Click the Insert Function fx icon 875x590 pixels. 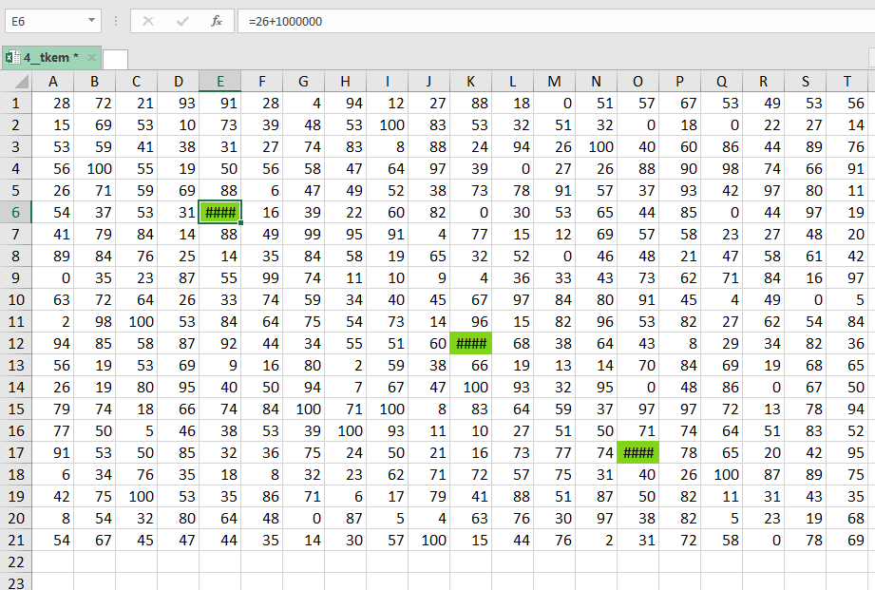click(217, 21)
